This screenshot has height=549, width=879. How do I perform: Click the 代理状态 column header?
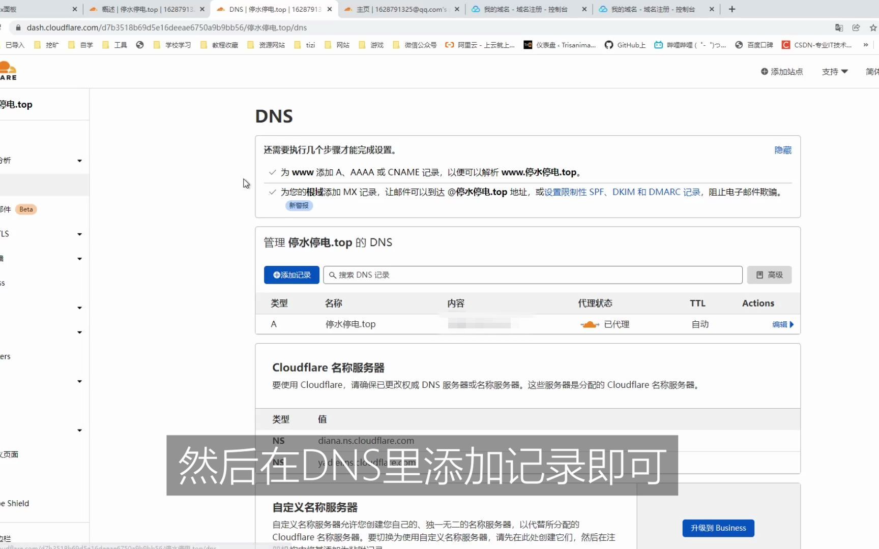[x=595, y=303]
